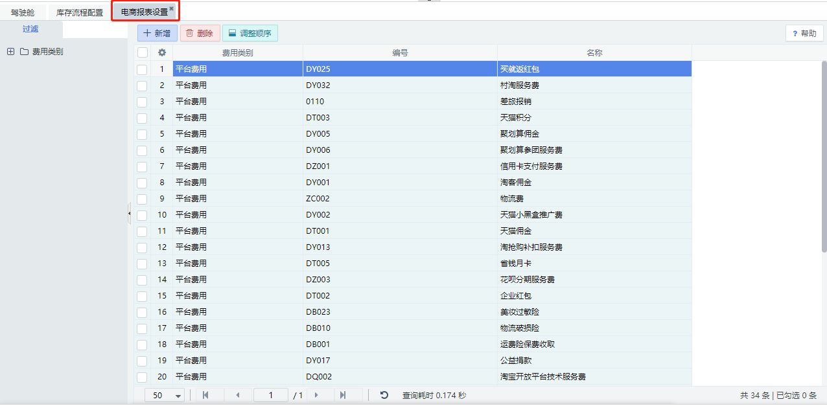Click the folder icon beside 费用类别
Screen dimensions: 827x406
click(24, 52)
